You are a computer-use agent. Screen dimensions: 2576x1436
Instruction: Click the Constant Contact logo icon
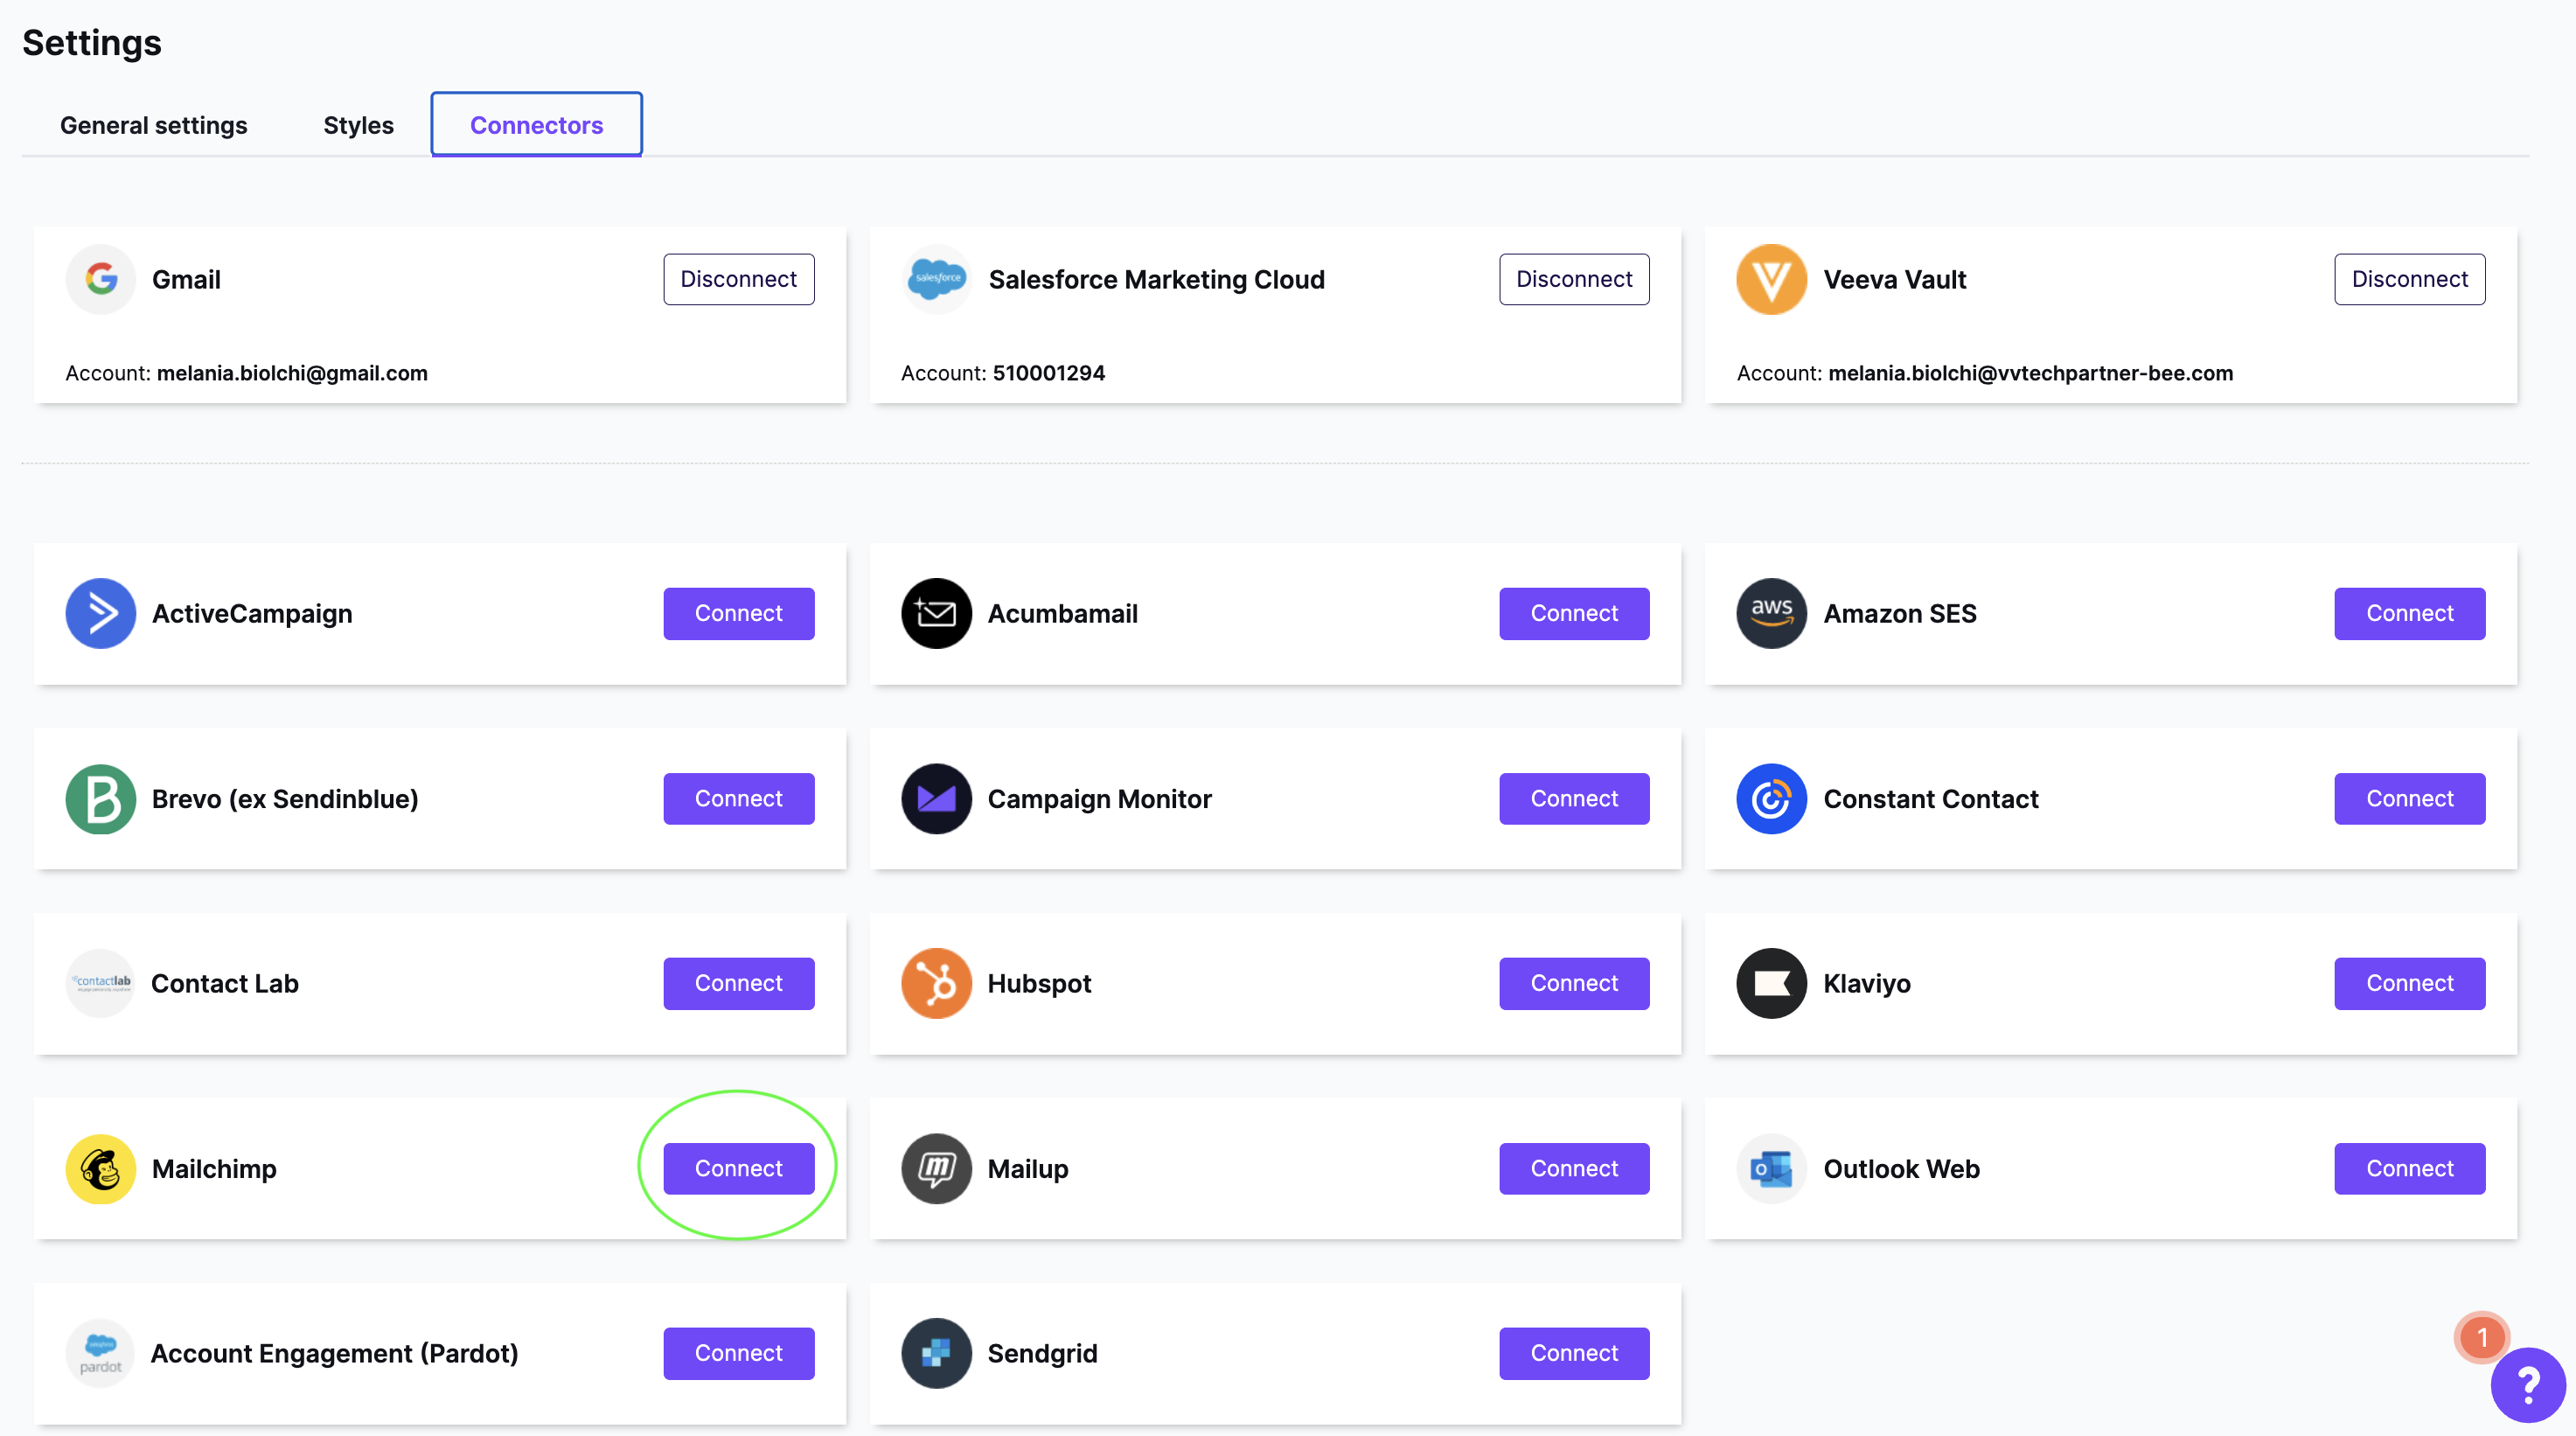coord(1771,799)
